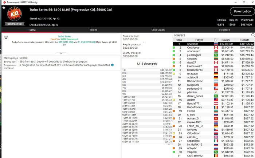The image size is (255, 158).
Task: Click the Chile flag beside padawan911
Action: click(216, 89)
